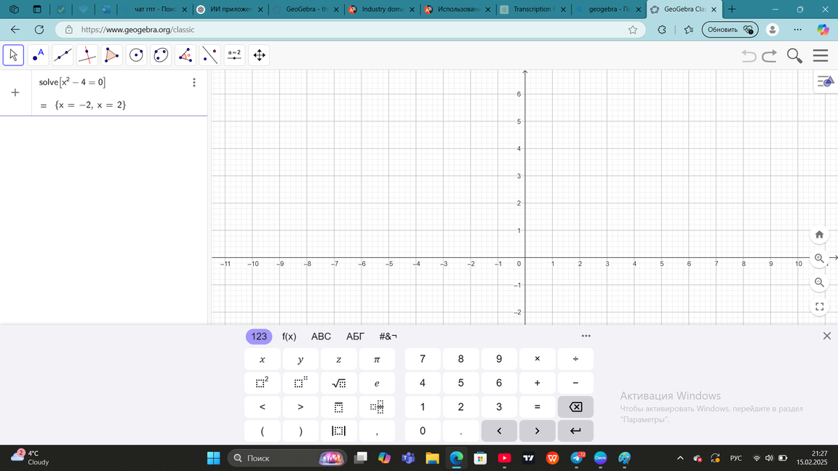Screen dimensions: 838x471
Task: Select the Line through two points tool
Action: coord(63,55)
